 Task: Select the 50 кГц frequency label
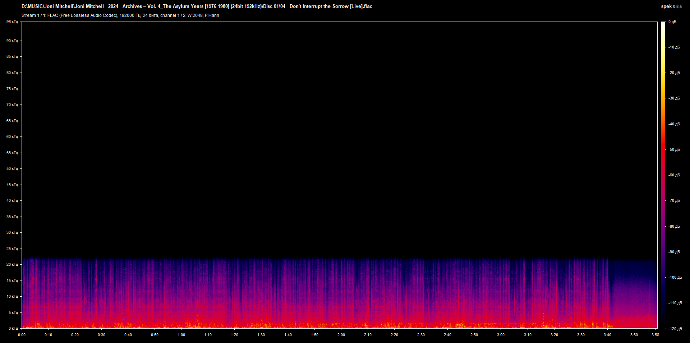[12, 168]
